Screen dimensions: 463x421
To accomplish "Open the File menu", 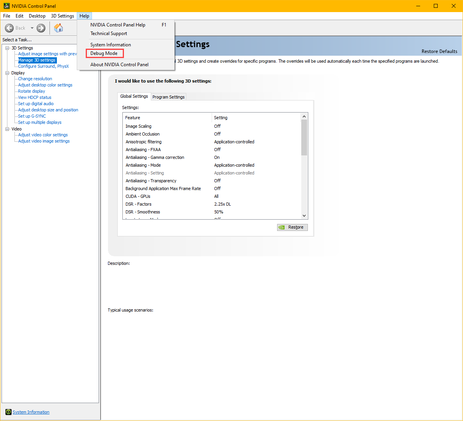I will [7, 16].
